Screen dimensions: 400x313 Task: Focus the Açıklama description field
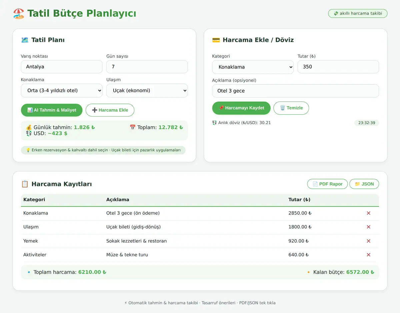(296, 91)
